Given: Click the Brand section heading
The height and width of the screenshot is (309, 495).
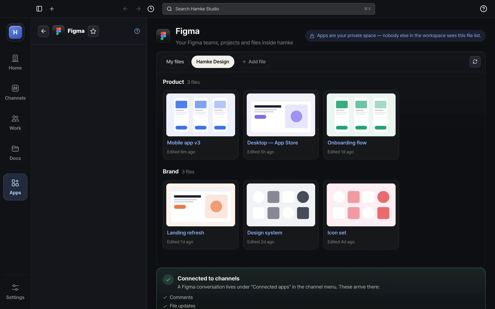Looking at the screenshot, I should pyautogui.click(x=171, y=171).
